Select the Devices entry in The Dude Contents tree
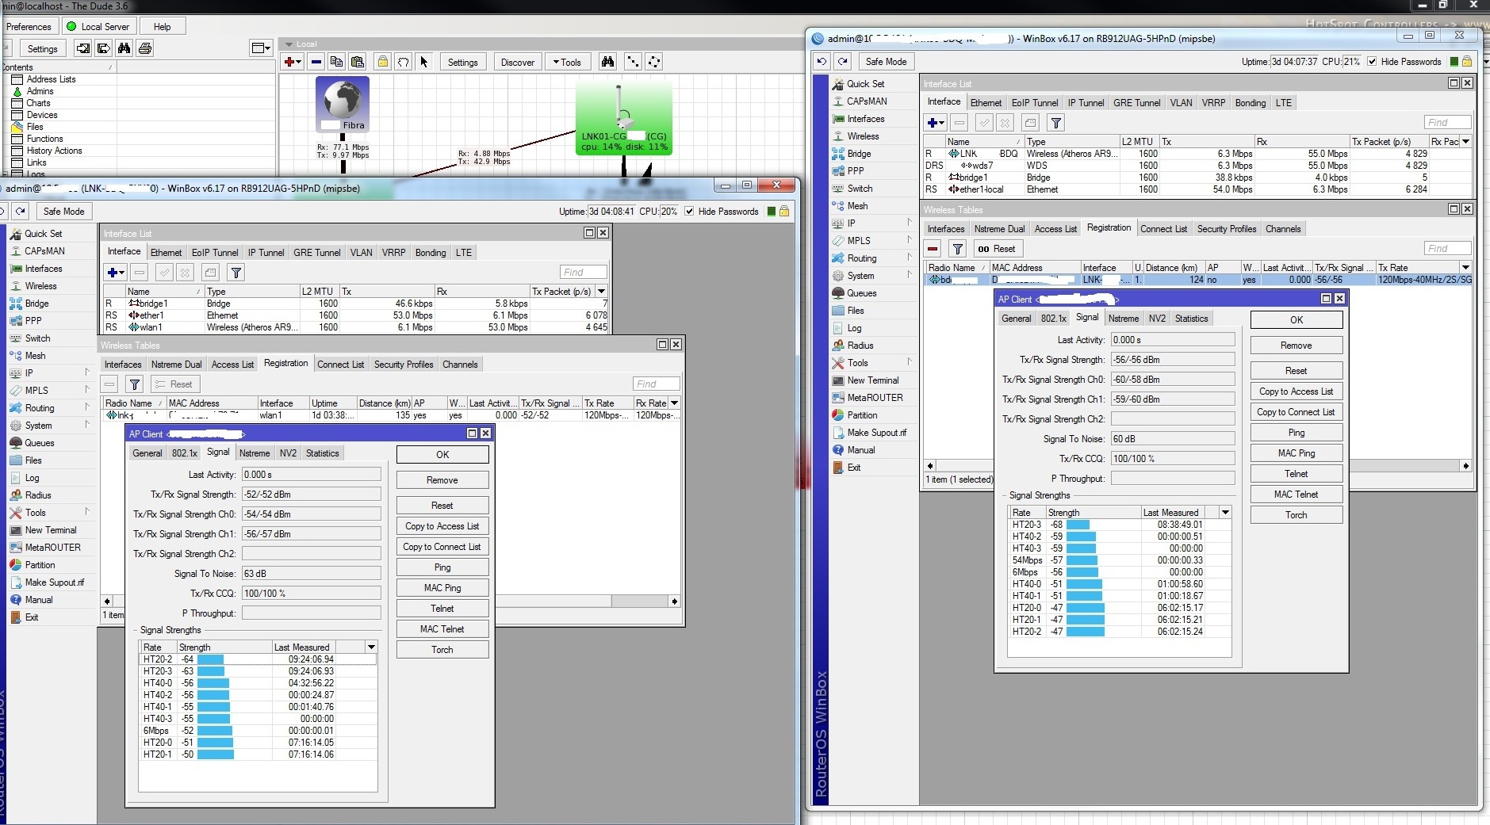Screen dimensions: 1490x825 pyautogui.click(x=42, y=115)
